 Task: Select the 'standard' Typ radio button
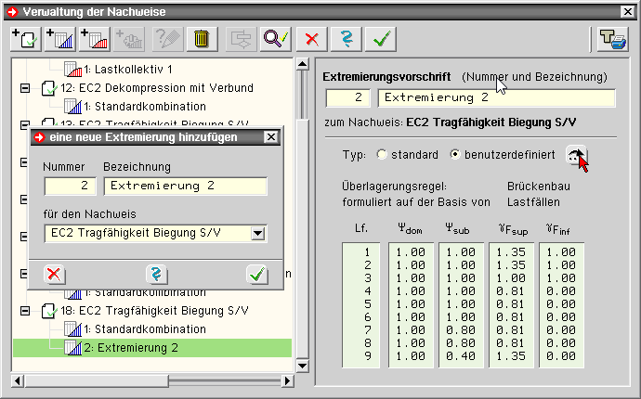(x=382, y=154)
